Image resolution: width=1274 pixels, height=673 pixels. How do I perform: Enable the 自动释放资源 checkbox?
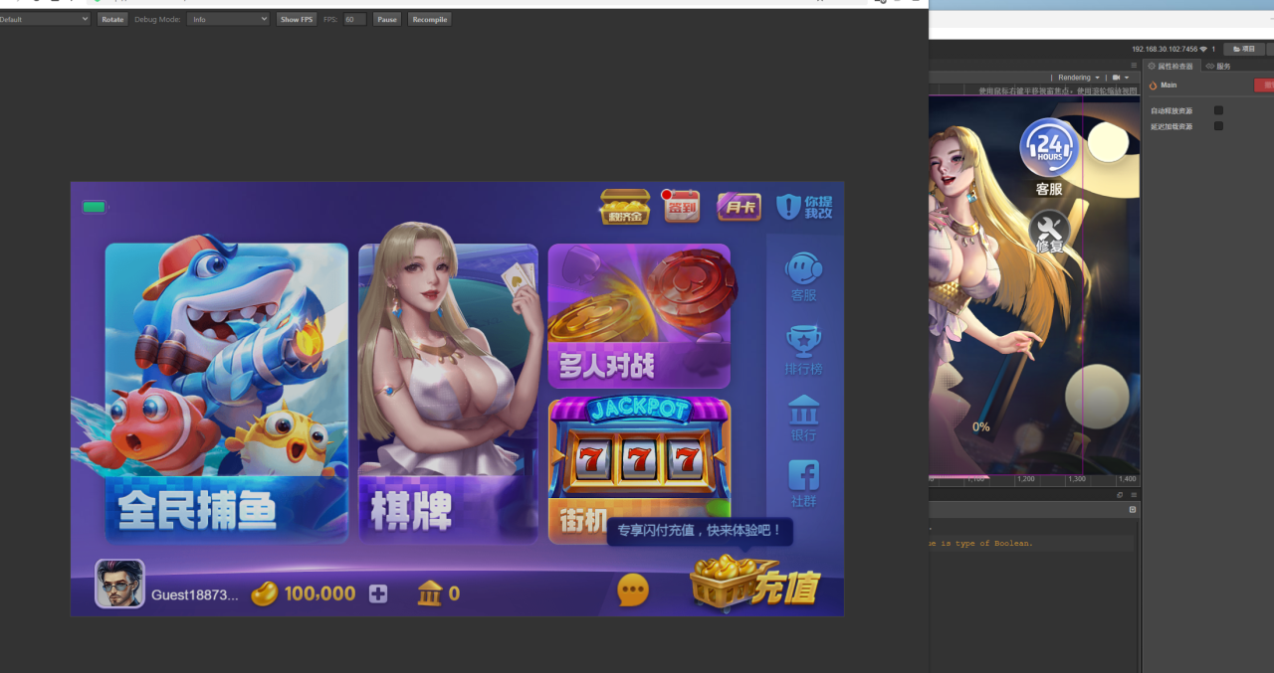[x=1218, y=110]
